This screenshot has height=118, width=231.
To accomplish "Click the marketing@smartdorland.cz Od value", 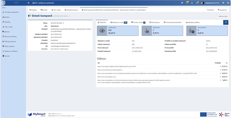I will 60,46.
